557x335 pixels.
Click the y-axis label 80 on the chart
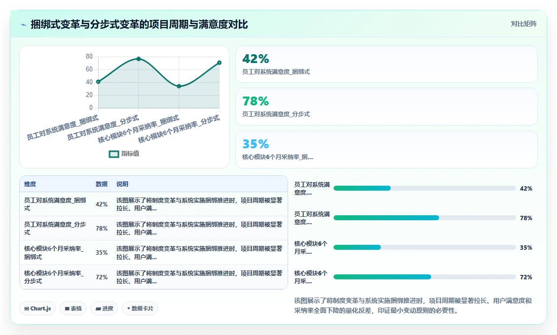click(89, 57)
